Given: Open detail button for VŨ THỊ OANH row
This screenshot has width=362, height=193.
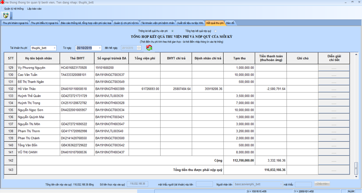Looking at the screenshot, I should pyautogui.click(x=334, y=152).
